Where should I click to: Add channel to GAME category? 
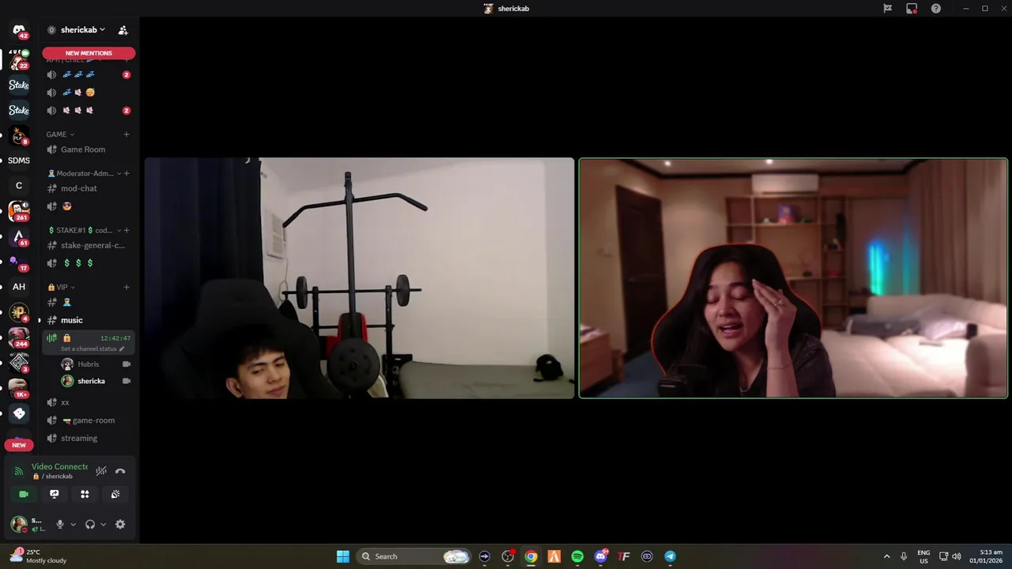[126, 134]
